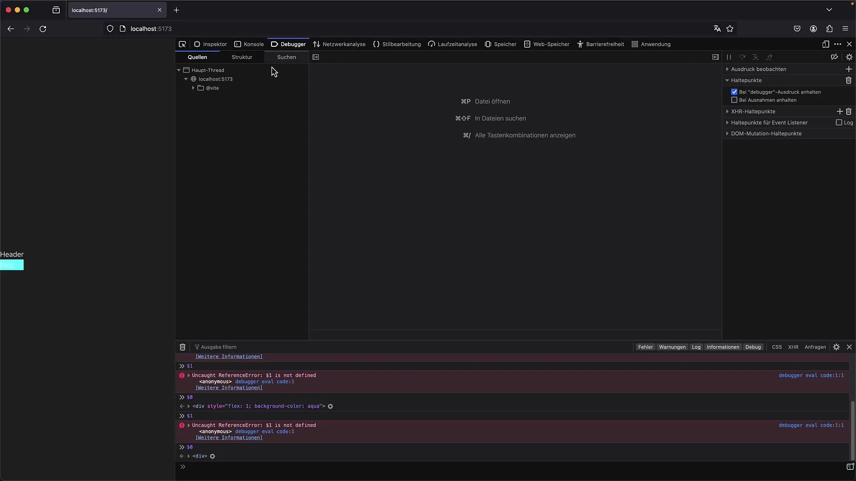
Task: Toggle the Debug filter
Action: click(x=753, y=347)
